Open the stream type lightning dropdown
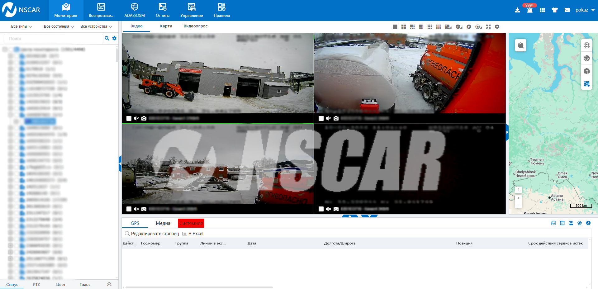Screen dimensions: 598x289 tap(459, 27)
